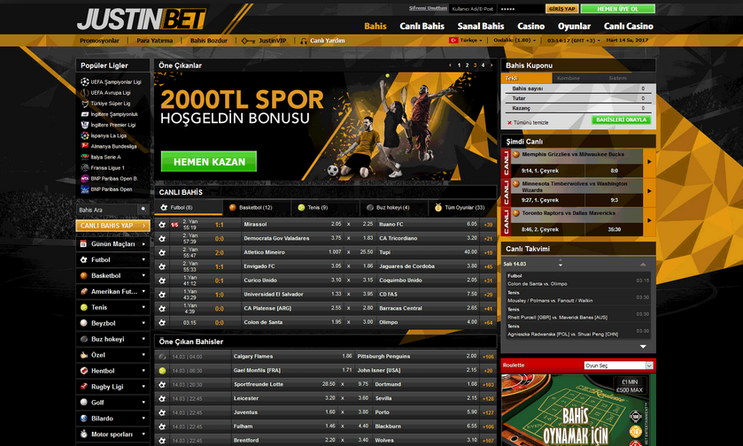Image resolution: width=743 pixels, height=446 pixels.
Task: Click the Motor sporları icon in sidebar
Action: 84,434
